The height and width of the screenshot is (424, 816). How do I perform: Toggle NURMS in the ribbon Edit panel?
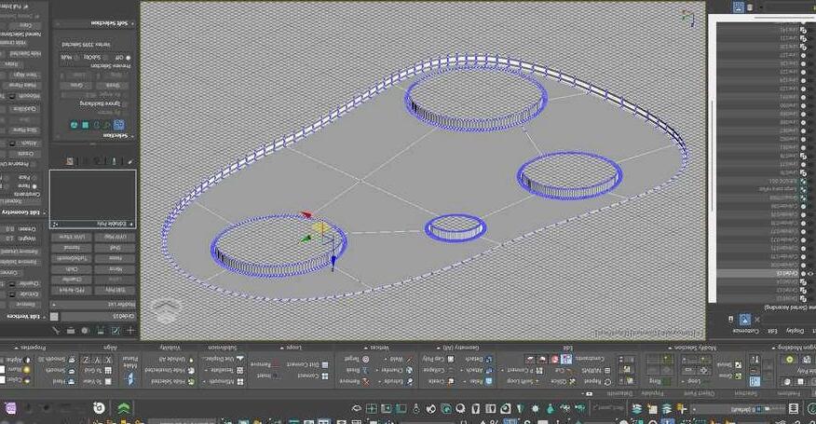point(596,370)
